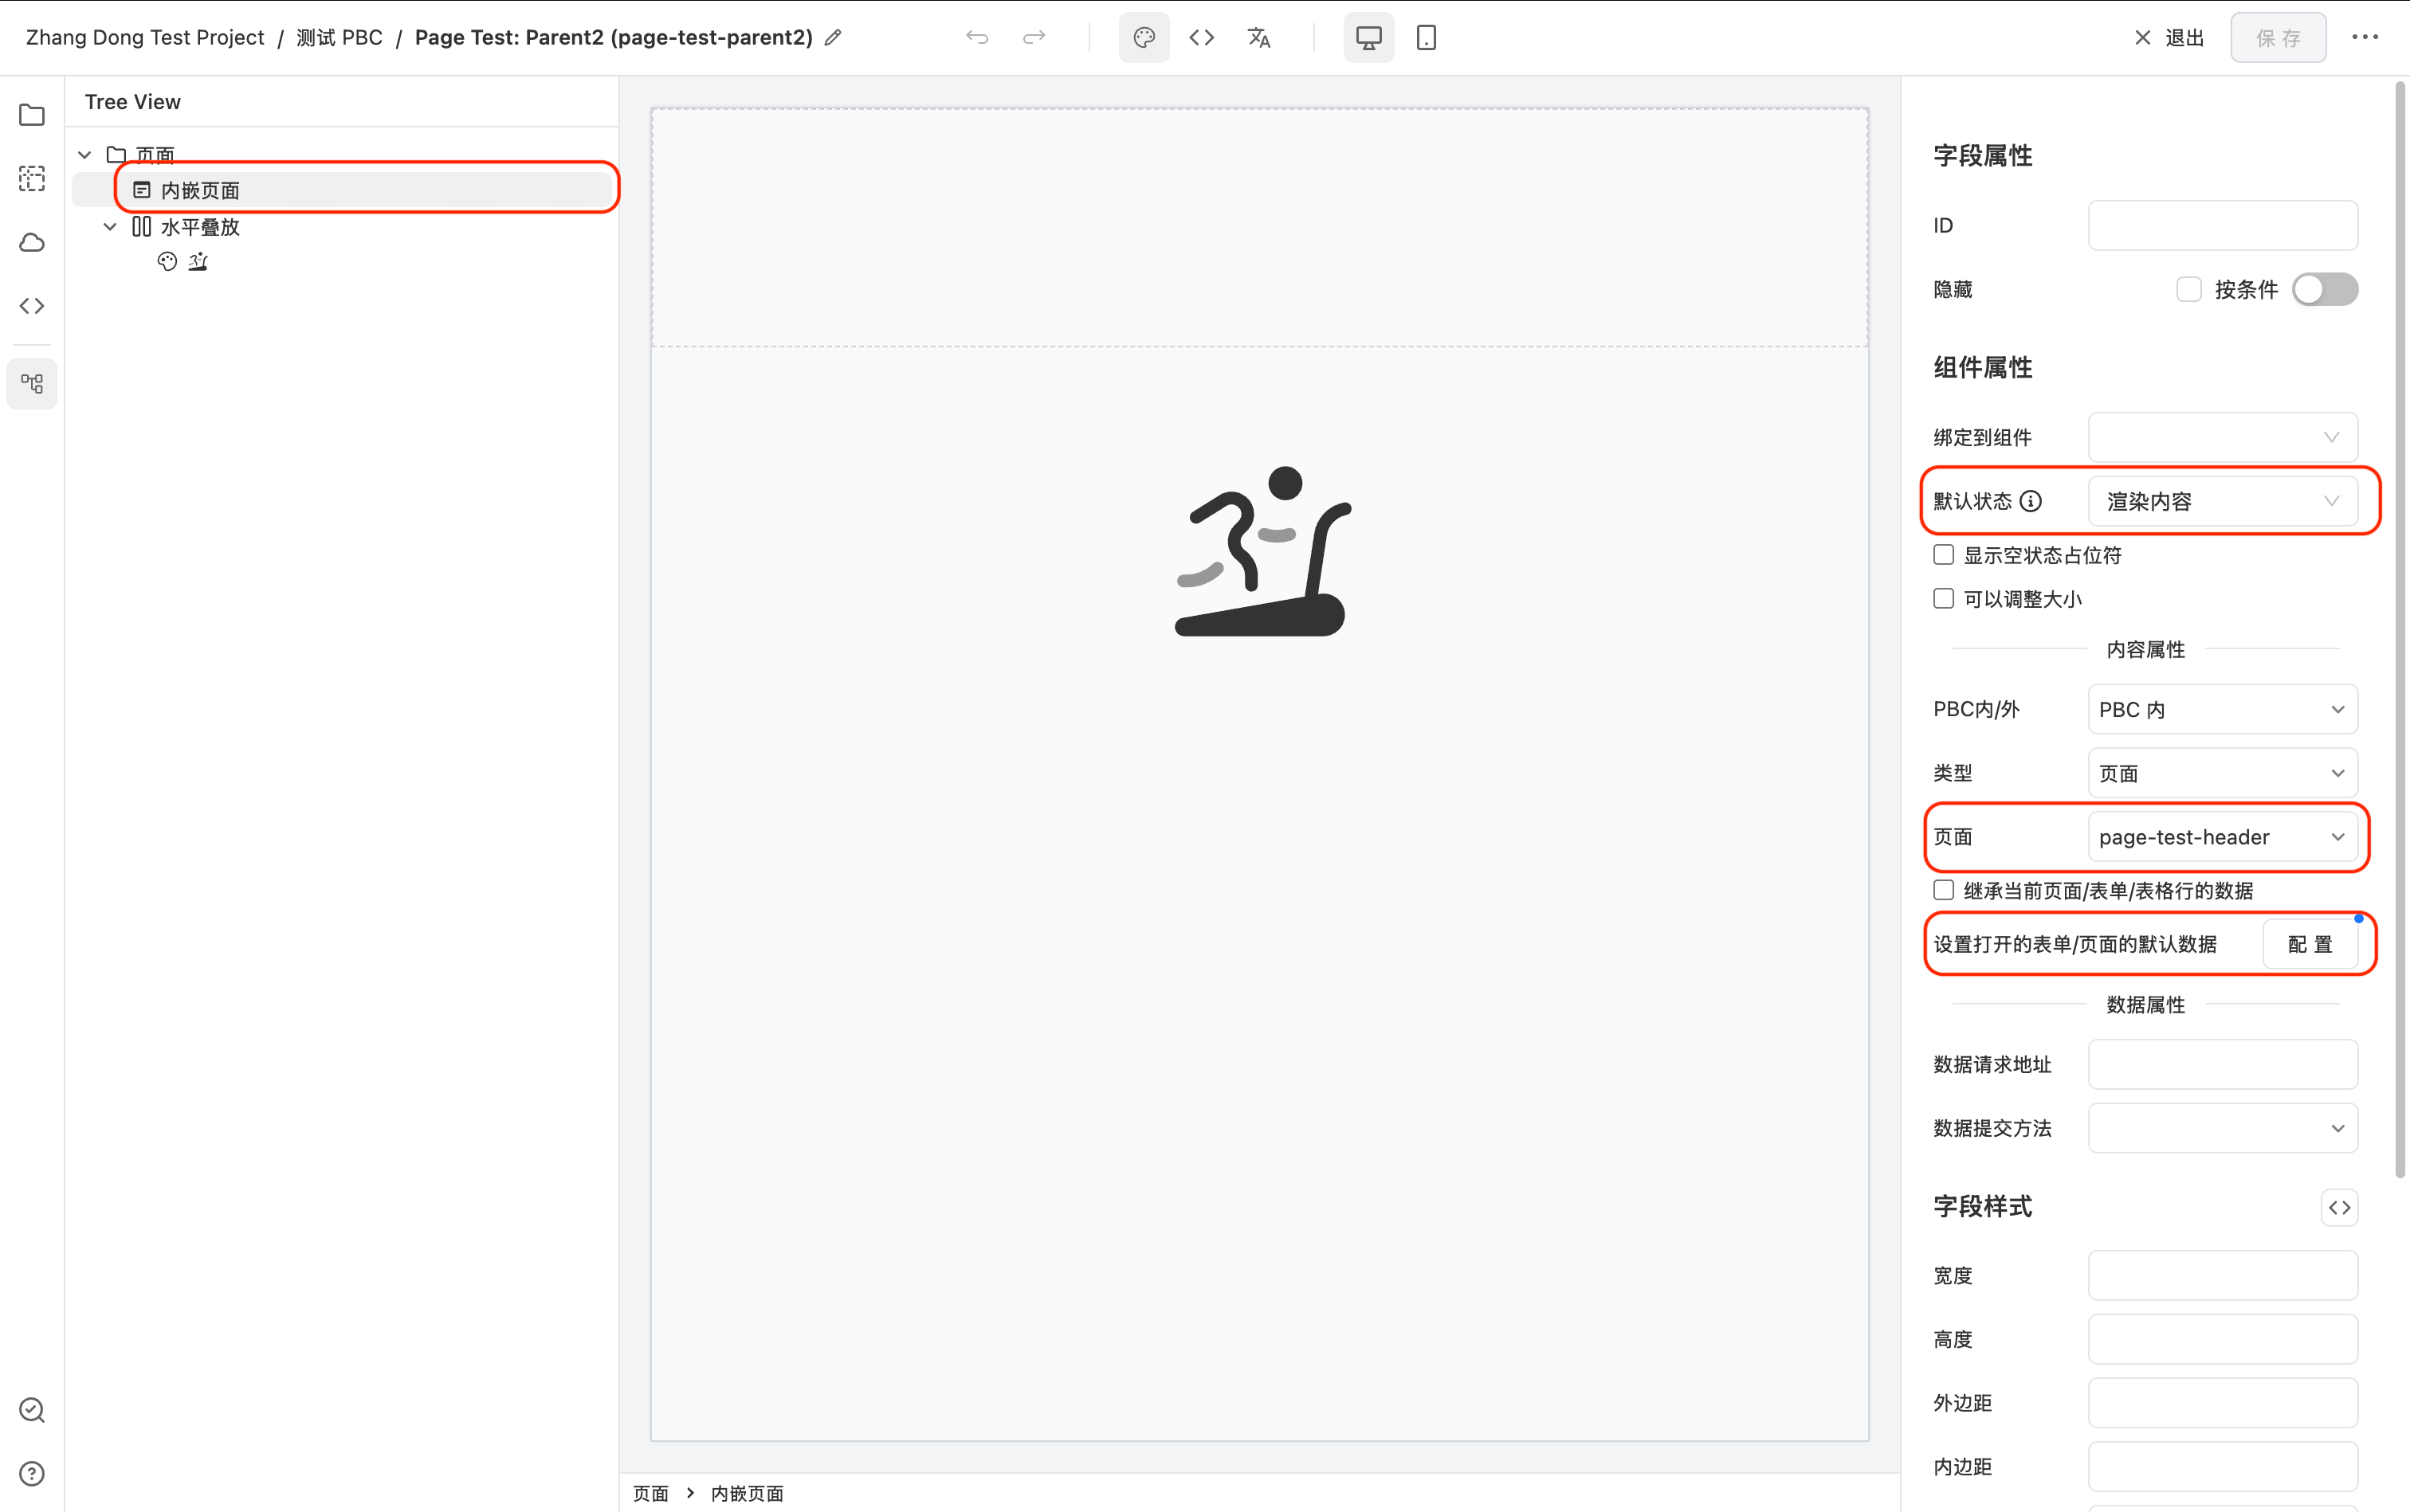Screen dimensions: 2410x1512
Task: Click the ID input field
Action: 2223,225
